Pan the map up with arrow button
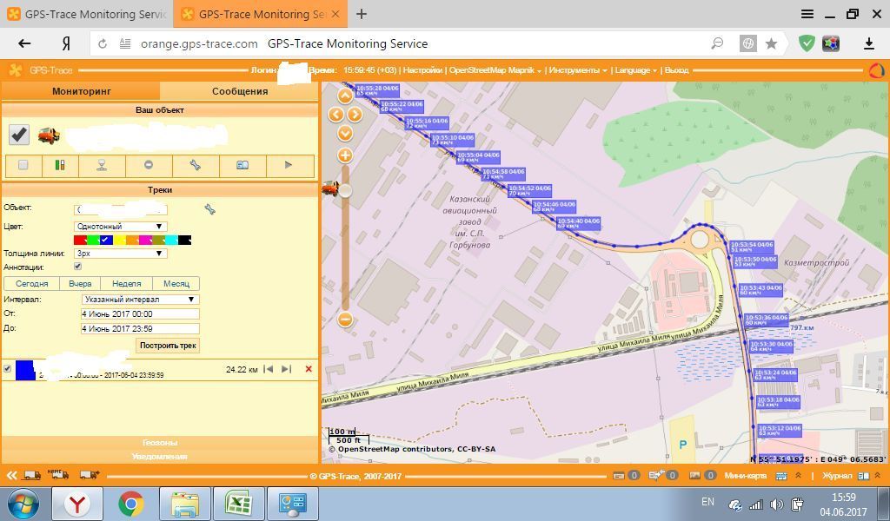 345,96
